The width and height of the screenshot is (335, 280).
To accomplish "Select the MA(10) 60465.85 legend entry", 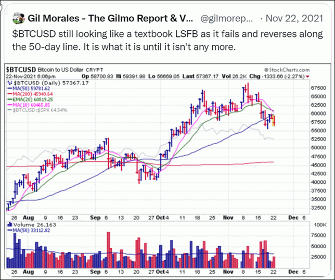I will tap(29, 105).
